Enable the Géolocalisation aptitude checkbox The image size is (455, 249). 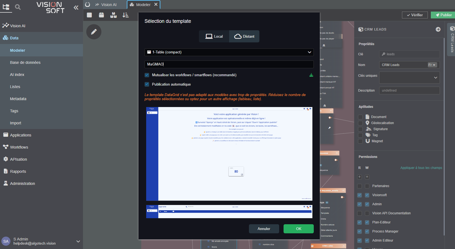(360, 123)
